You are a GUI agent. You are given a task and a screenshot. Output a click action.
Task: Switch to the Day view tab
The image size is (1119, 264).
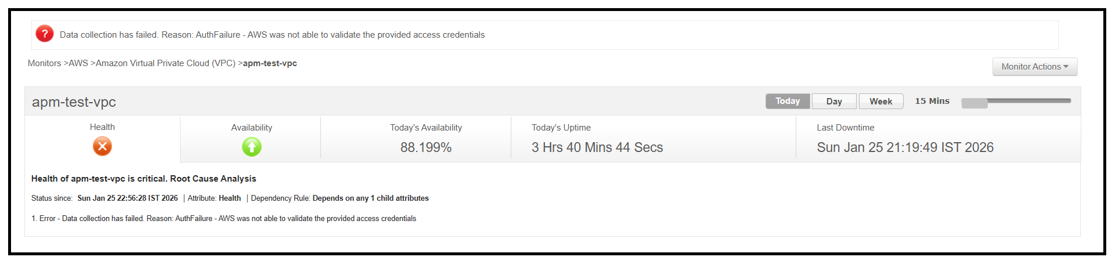834,102
